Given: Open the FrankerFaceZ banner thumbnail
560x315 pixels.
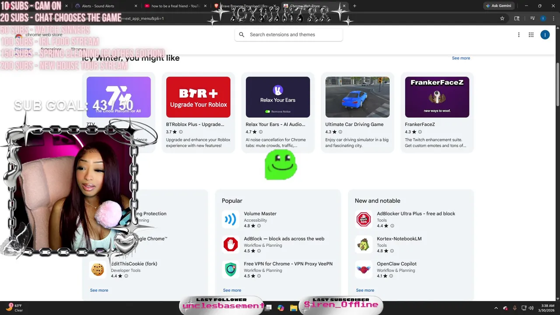Looking at the screenshot, I should [x=437, y=97].
